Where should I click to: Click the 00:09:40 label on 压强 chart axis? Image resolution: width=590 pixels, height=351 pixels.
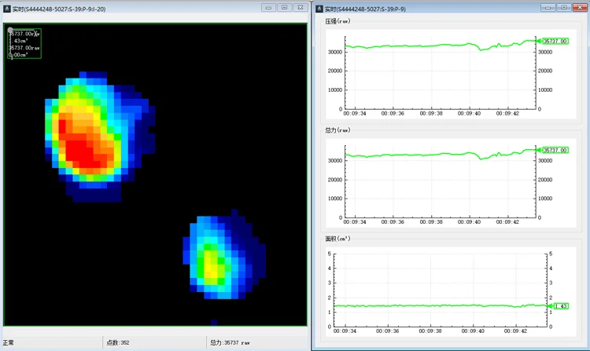tap(469, 113)
